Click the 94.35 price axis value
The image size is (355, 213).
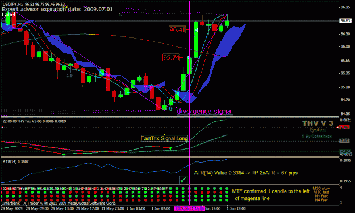[x=345, y=114]
